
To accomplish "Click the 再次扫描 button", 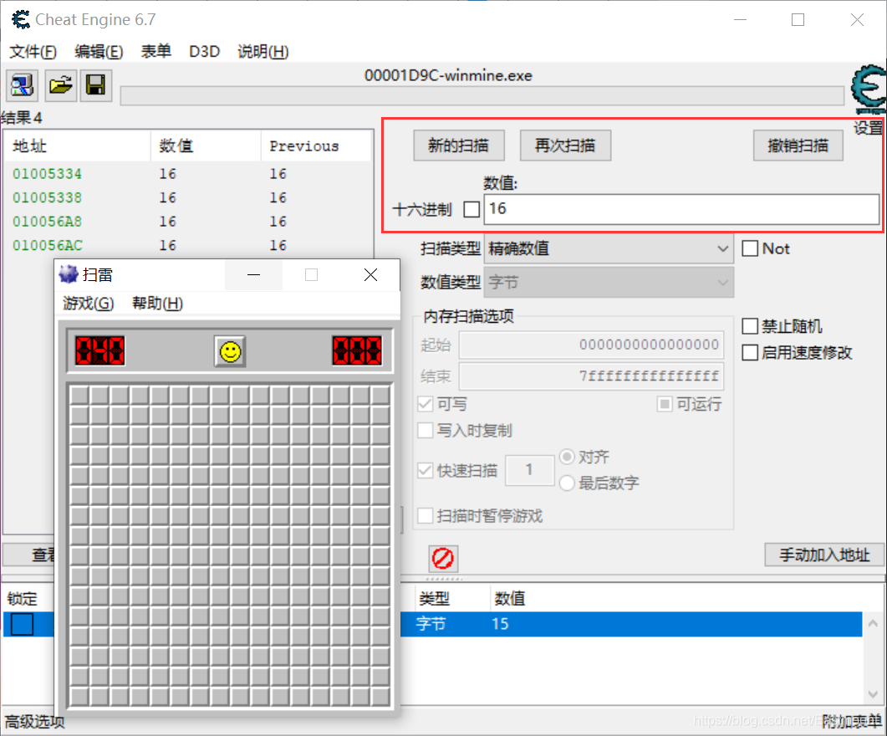I will 565,146.
